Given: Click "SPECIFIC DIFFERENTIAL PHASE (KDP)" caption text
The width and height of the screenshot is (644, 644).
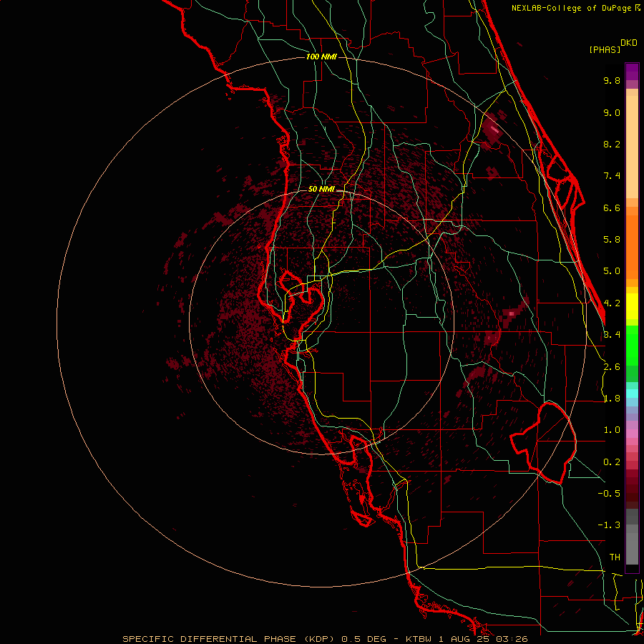Looking at the screenshot, I should 229,639.
